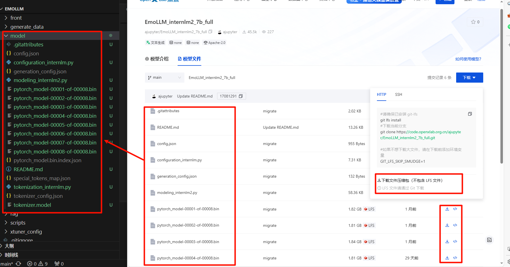
Task: Open the main branch dropdown
Action: pyautogui.click(x=164, y=78)
